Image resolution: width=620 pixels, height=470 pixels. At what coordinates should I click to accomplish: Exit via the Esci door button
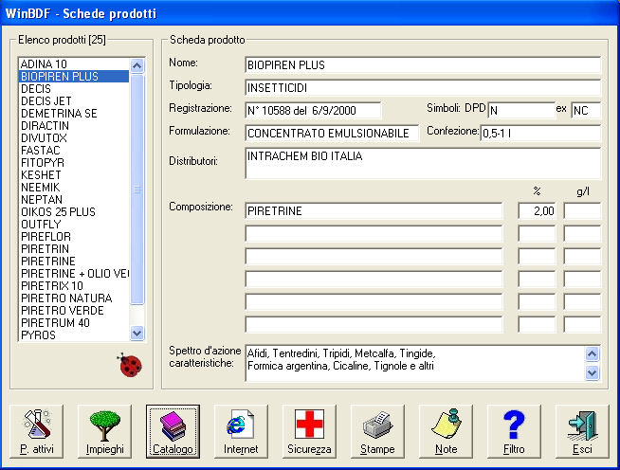[x=582, y=432]
